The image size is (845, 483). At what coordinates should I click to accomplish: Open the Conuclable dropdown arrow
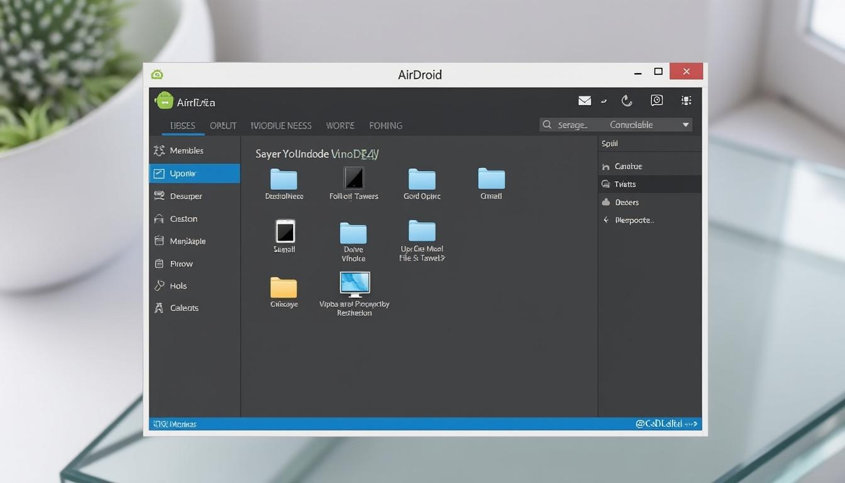pos(685,125)
